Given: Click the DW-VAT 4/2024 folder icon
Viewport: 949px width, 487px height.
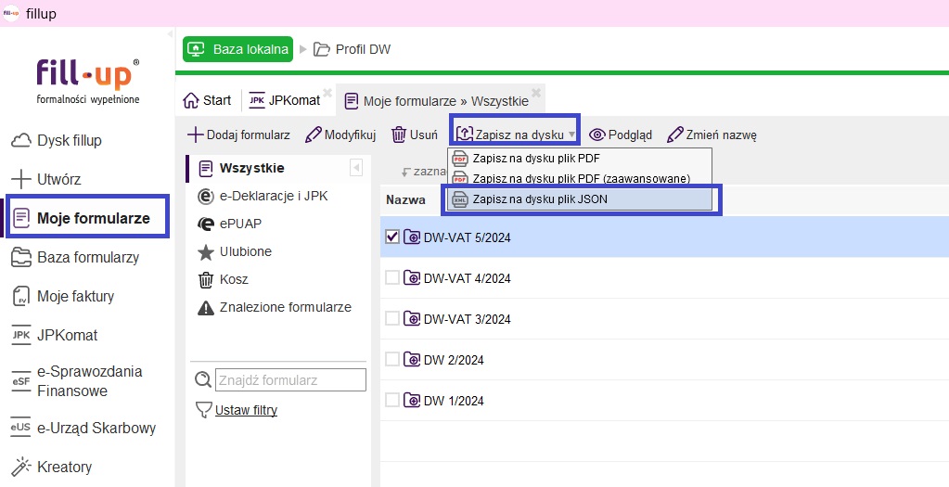Looking at the screenshot, I should pos(412,278).
